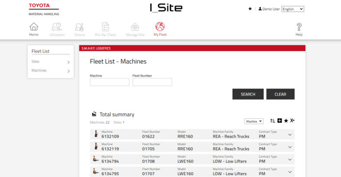The height and width of the screenshot is (177, 341).
Task: Expand the row for machine 6132119
Action: 290,147
